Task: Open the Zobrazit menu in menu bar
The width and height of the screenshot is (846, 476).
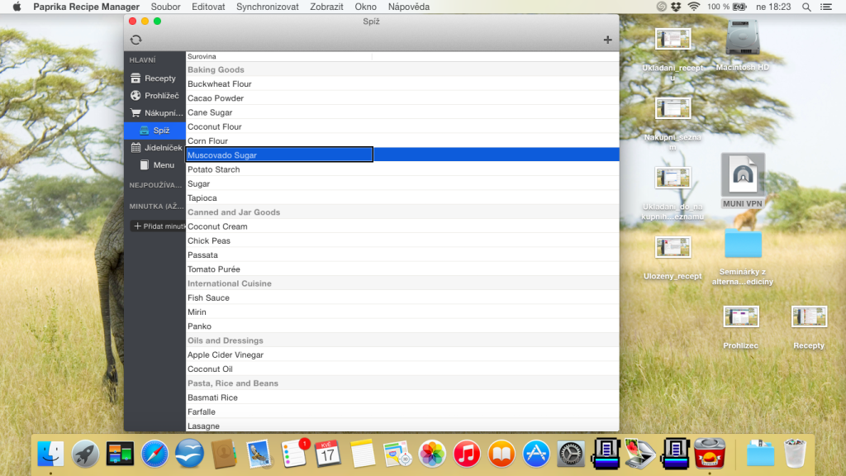Action: tap(326, 7)
